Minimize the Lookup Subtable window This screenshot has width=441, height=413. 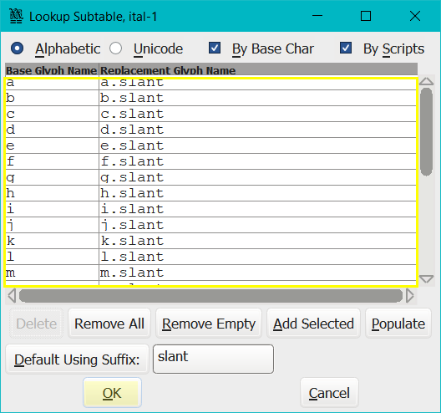click(x=317, y=16)
